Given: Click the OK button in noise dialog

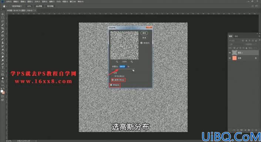Looking at the screenshot, I should click(144, 33).
